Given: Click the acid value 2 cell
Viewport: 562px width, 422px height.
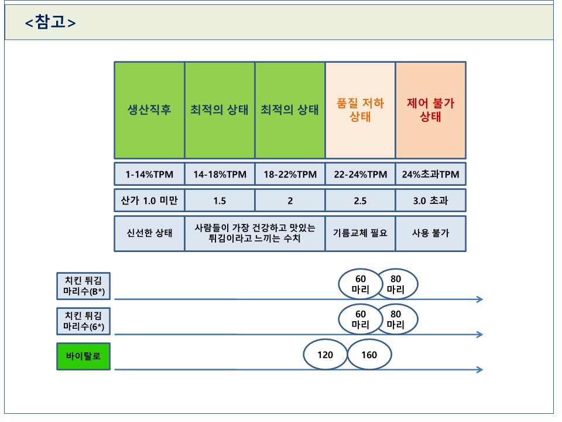Looking at the screenshot, I should 290,200.
